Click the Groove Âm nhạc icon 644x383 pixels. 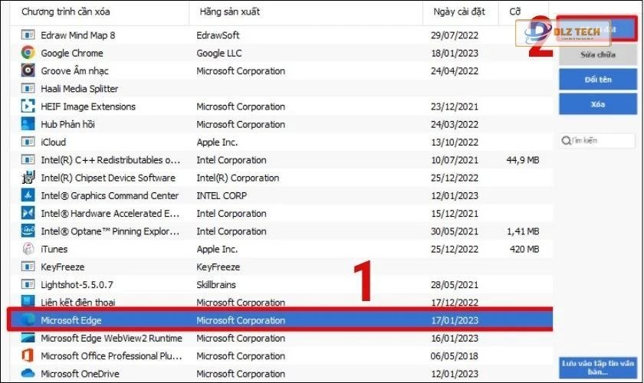pyautogui.click(x=28, y=70)
